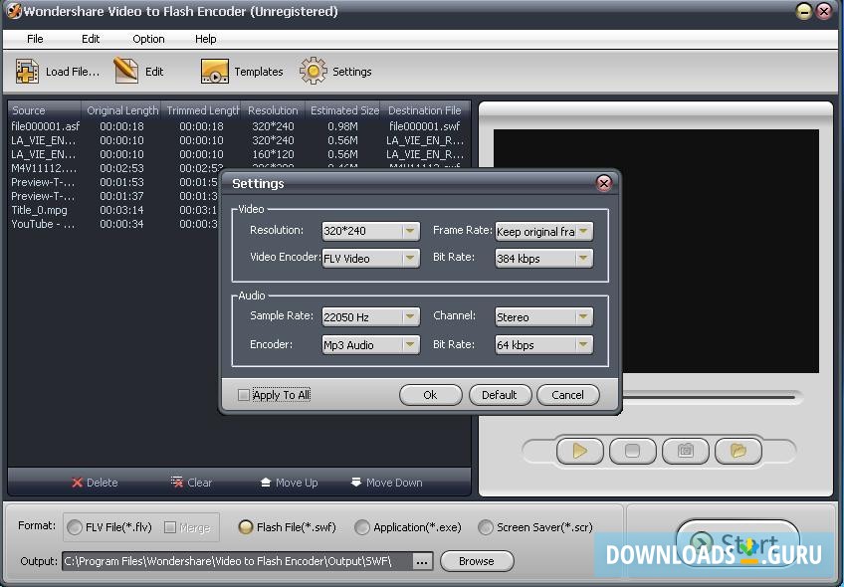Click the Output path field

point(237,561)
